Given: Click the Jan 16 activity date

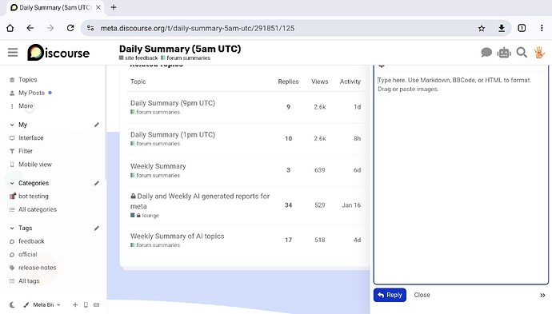Looking at the screenshot, I should 351,205.
